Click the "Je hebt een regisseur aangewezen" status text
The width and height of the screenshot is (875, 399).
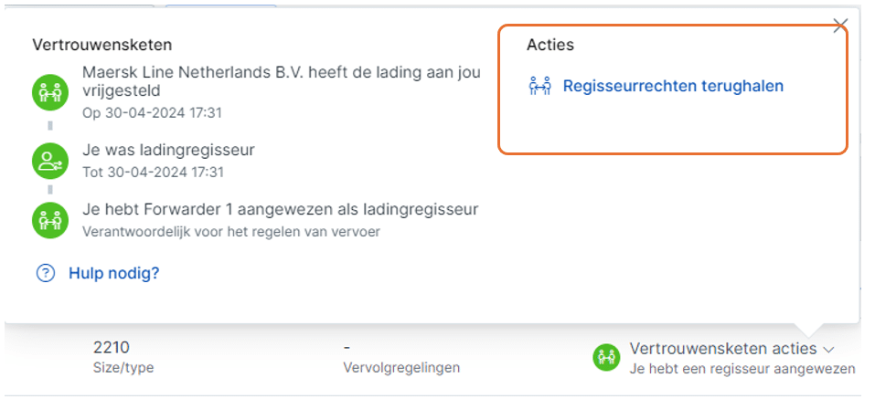click(742, 369)
